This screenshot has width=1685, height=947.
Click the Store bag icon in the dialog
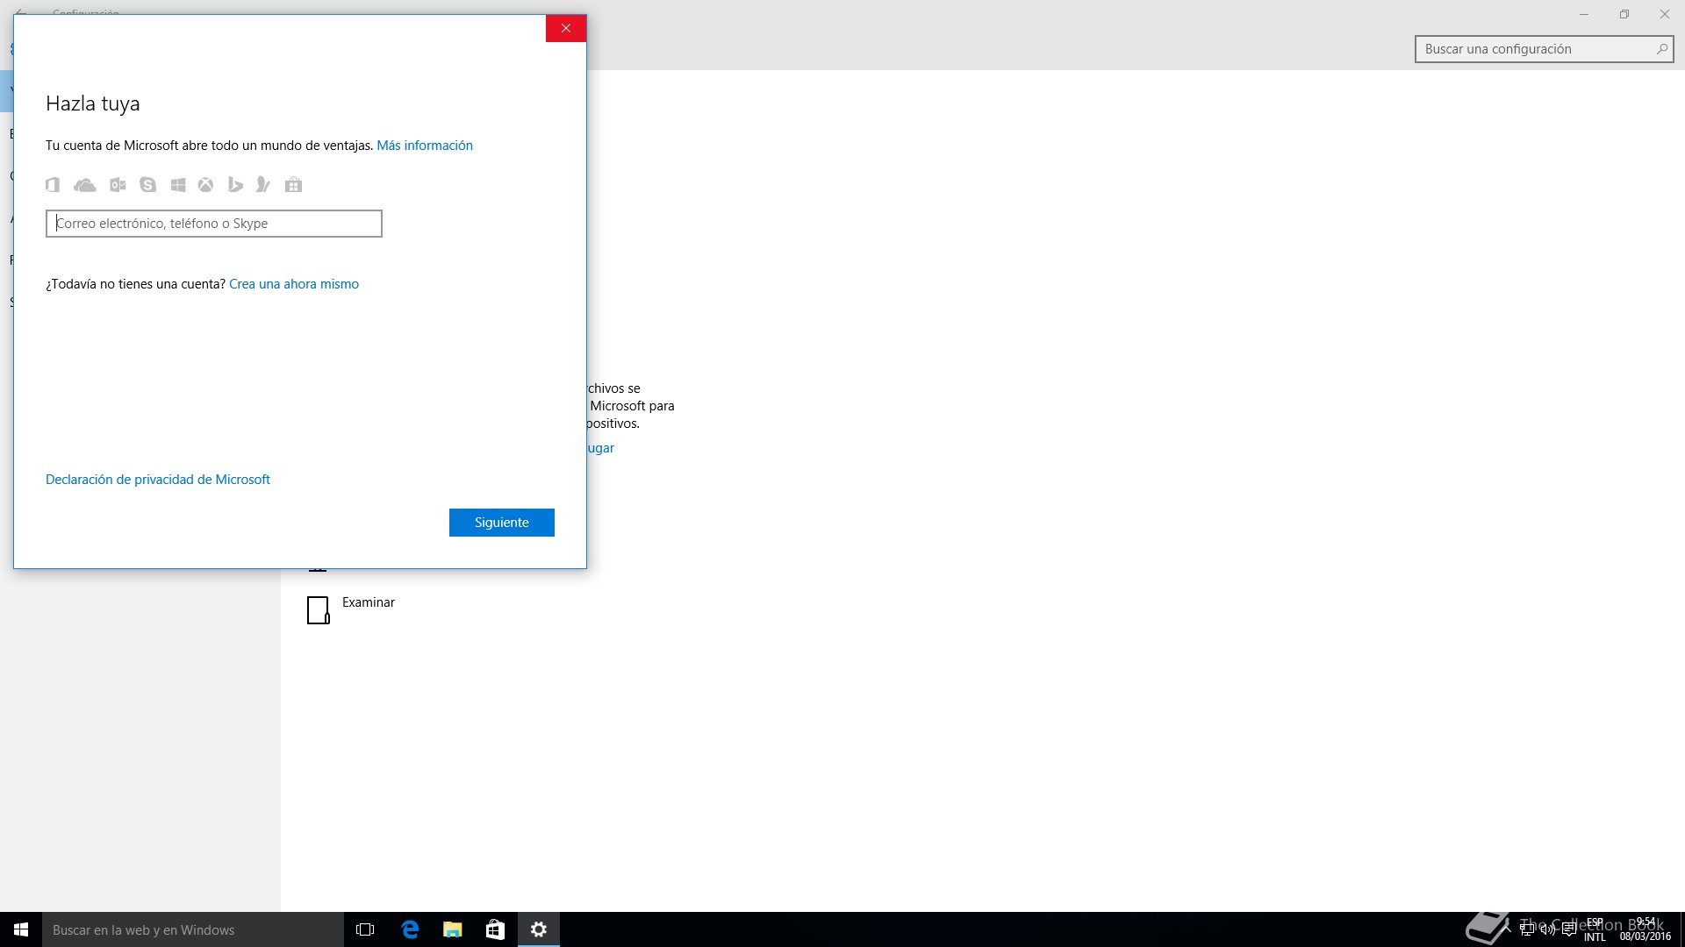[x=294, y=184]
